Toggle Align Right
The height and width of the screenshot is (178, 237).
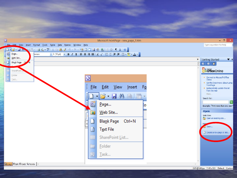coord(89,54)
